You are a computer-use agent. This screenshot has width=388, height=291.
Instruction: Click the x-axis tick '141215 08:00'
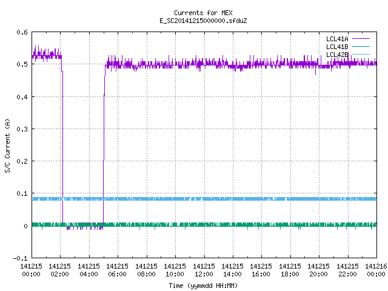point(146,270)
